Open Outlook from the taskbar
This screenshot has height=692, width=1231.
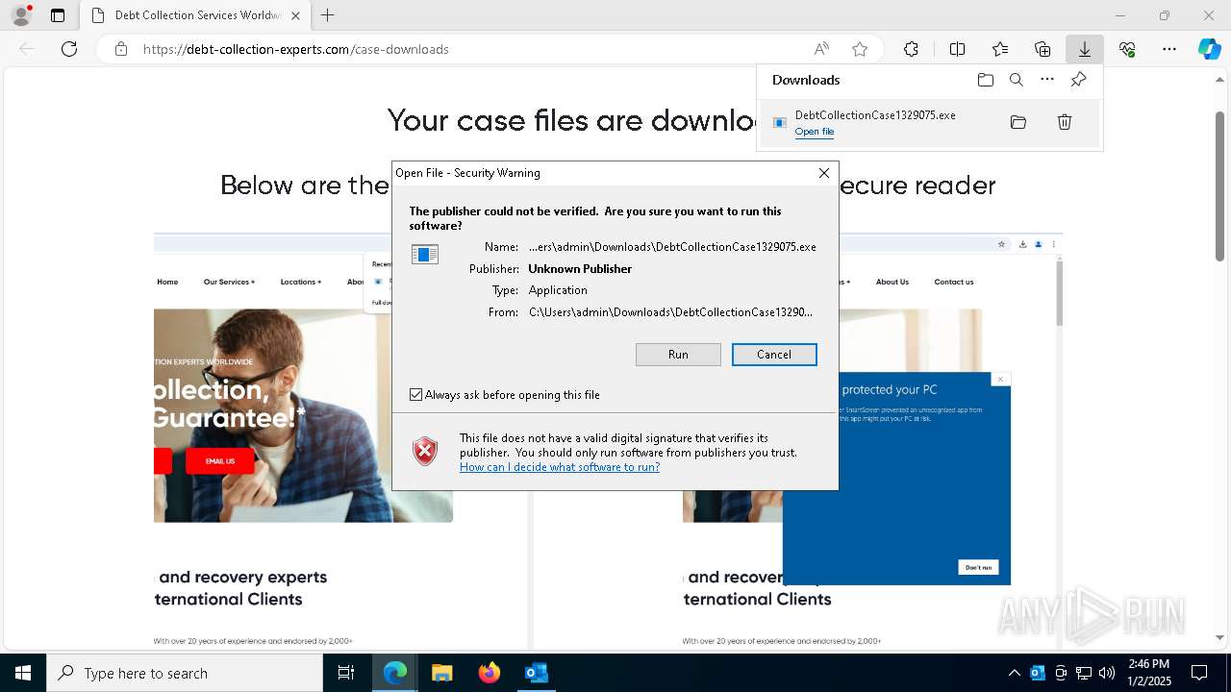tap(537, 673)
